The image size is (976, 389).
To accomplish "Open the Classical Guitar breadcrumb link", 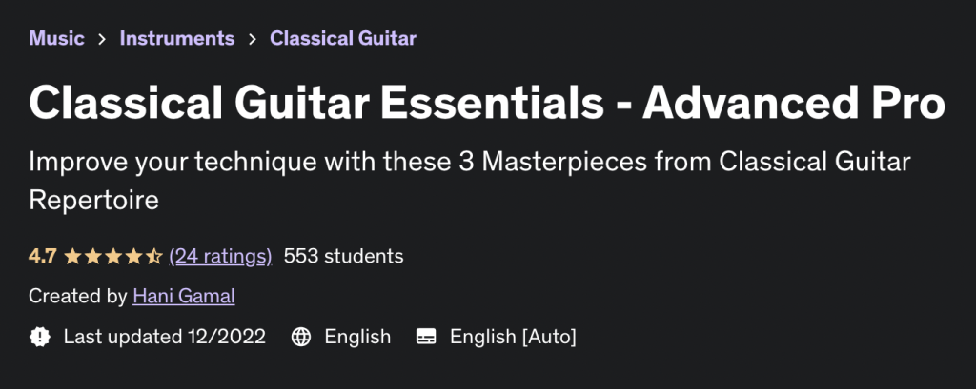I will (343, 39).
